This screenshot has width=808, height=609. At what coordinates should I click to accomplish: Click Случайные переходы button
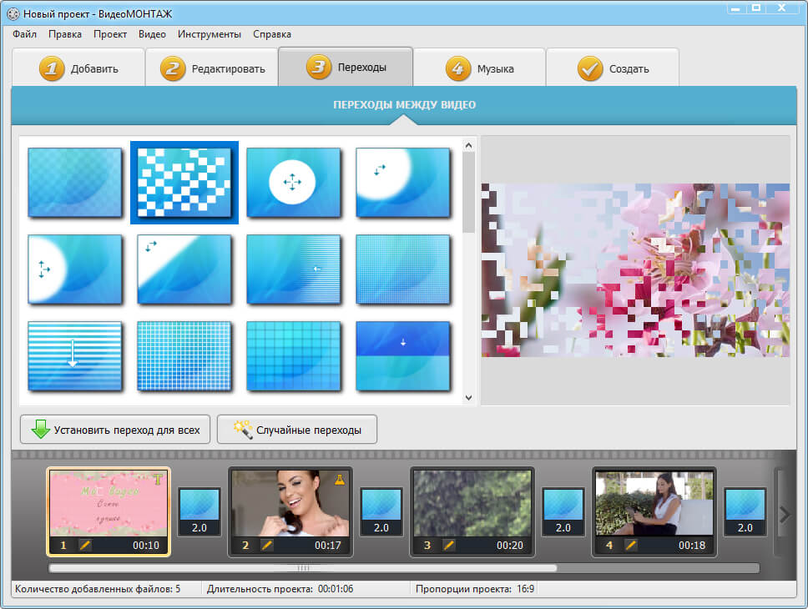(296, 430)
